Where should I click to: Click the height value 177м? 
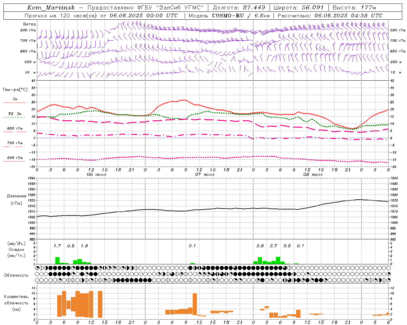(x=368, y=8)
